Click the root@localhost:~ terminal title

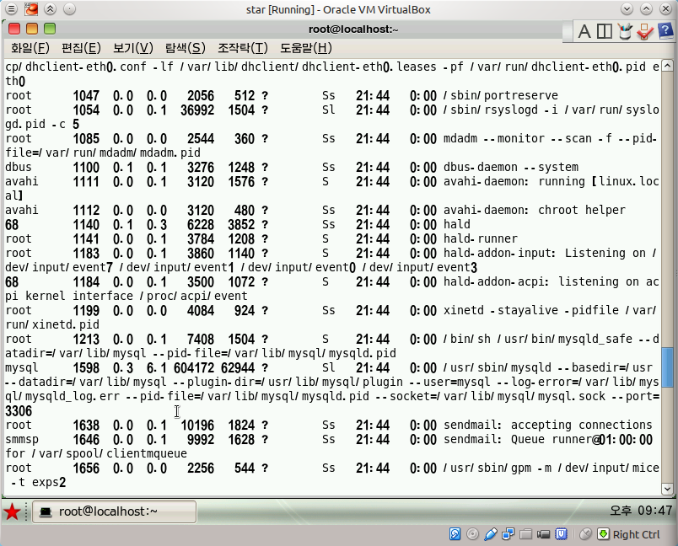coord(353,29)
